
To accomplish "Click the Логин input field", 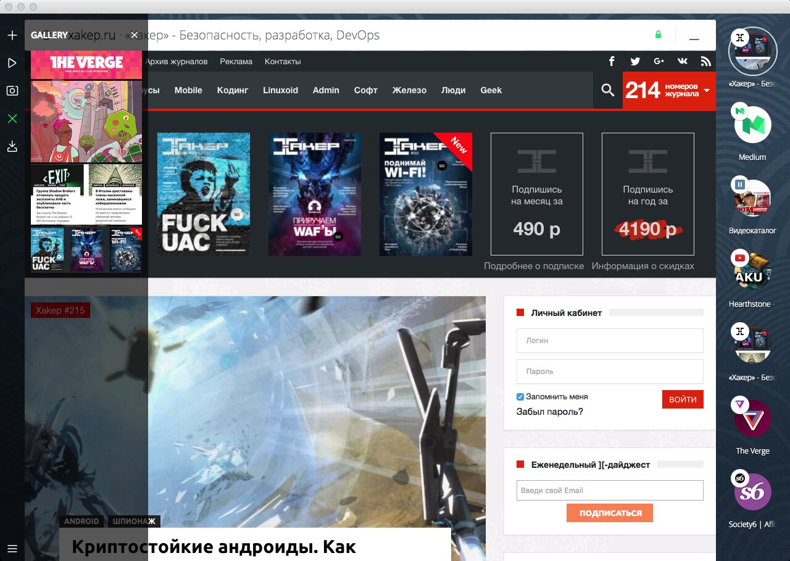I will 610,340.
